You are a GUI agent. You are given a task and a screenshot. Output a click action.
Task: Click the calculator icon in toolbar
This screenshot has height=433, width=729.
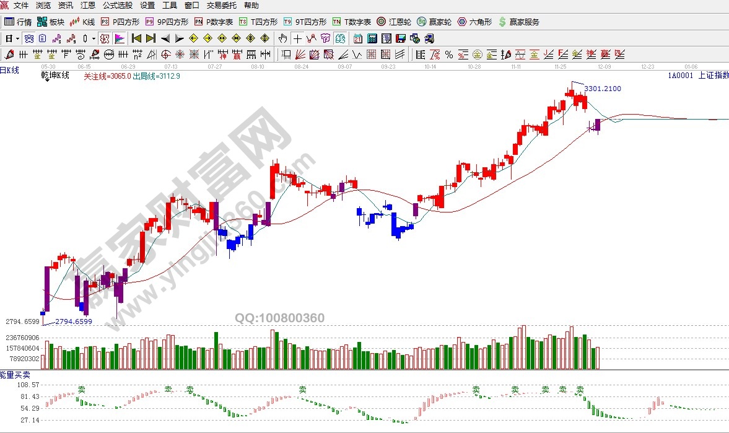click(x=372, y=38)
